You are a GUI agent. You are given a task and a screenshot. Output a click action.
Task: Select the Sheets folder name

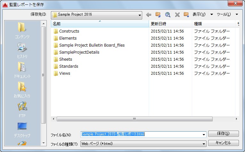66,59
